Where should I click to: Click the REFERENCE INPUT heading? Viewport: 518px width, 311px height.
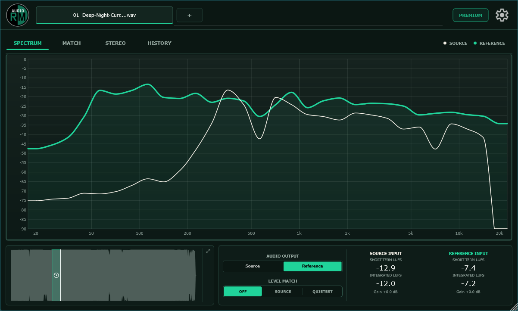[x=468, y=254]
